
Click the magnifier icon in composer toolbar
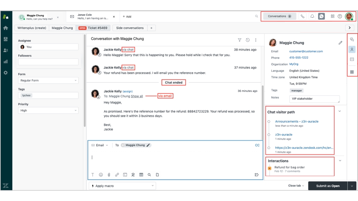click(149, 175)
